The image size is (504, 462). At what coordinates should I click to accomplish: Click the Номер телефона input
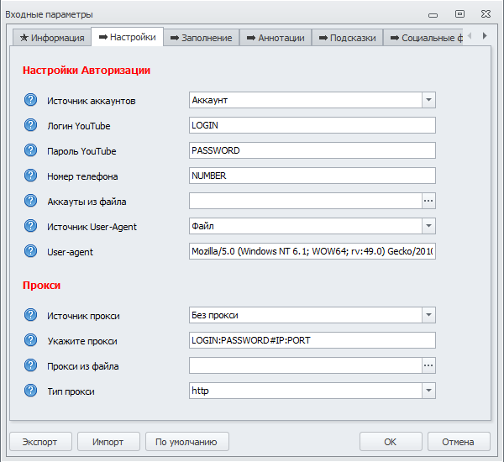click(312, 176)
